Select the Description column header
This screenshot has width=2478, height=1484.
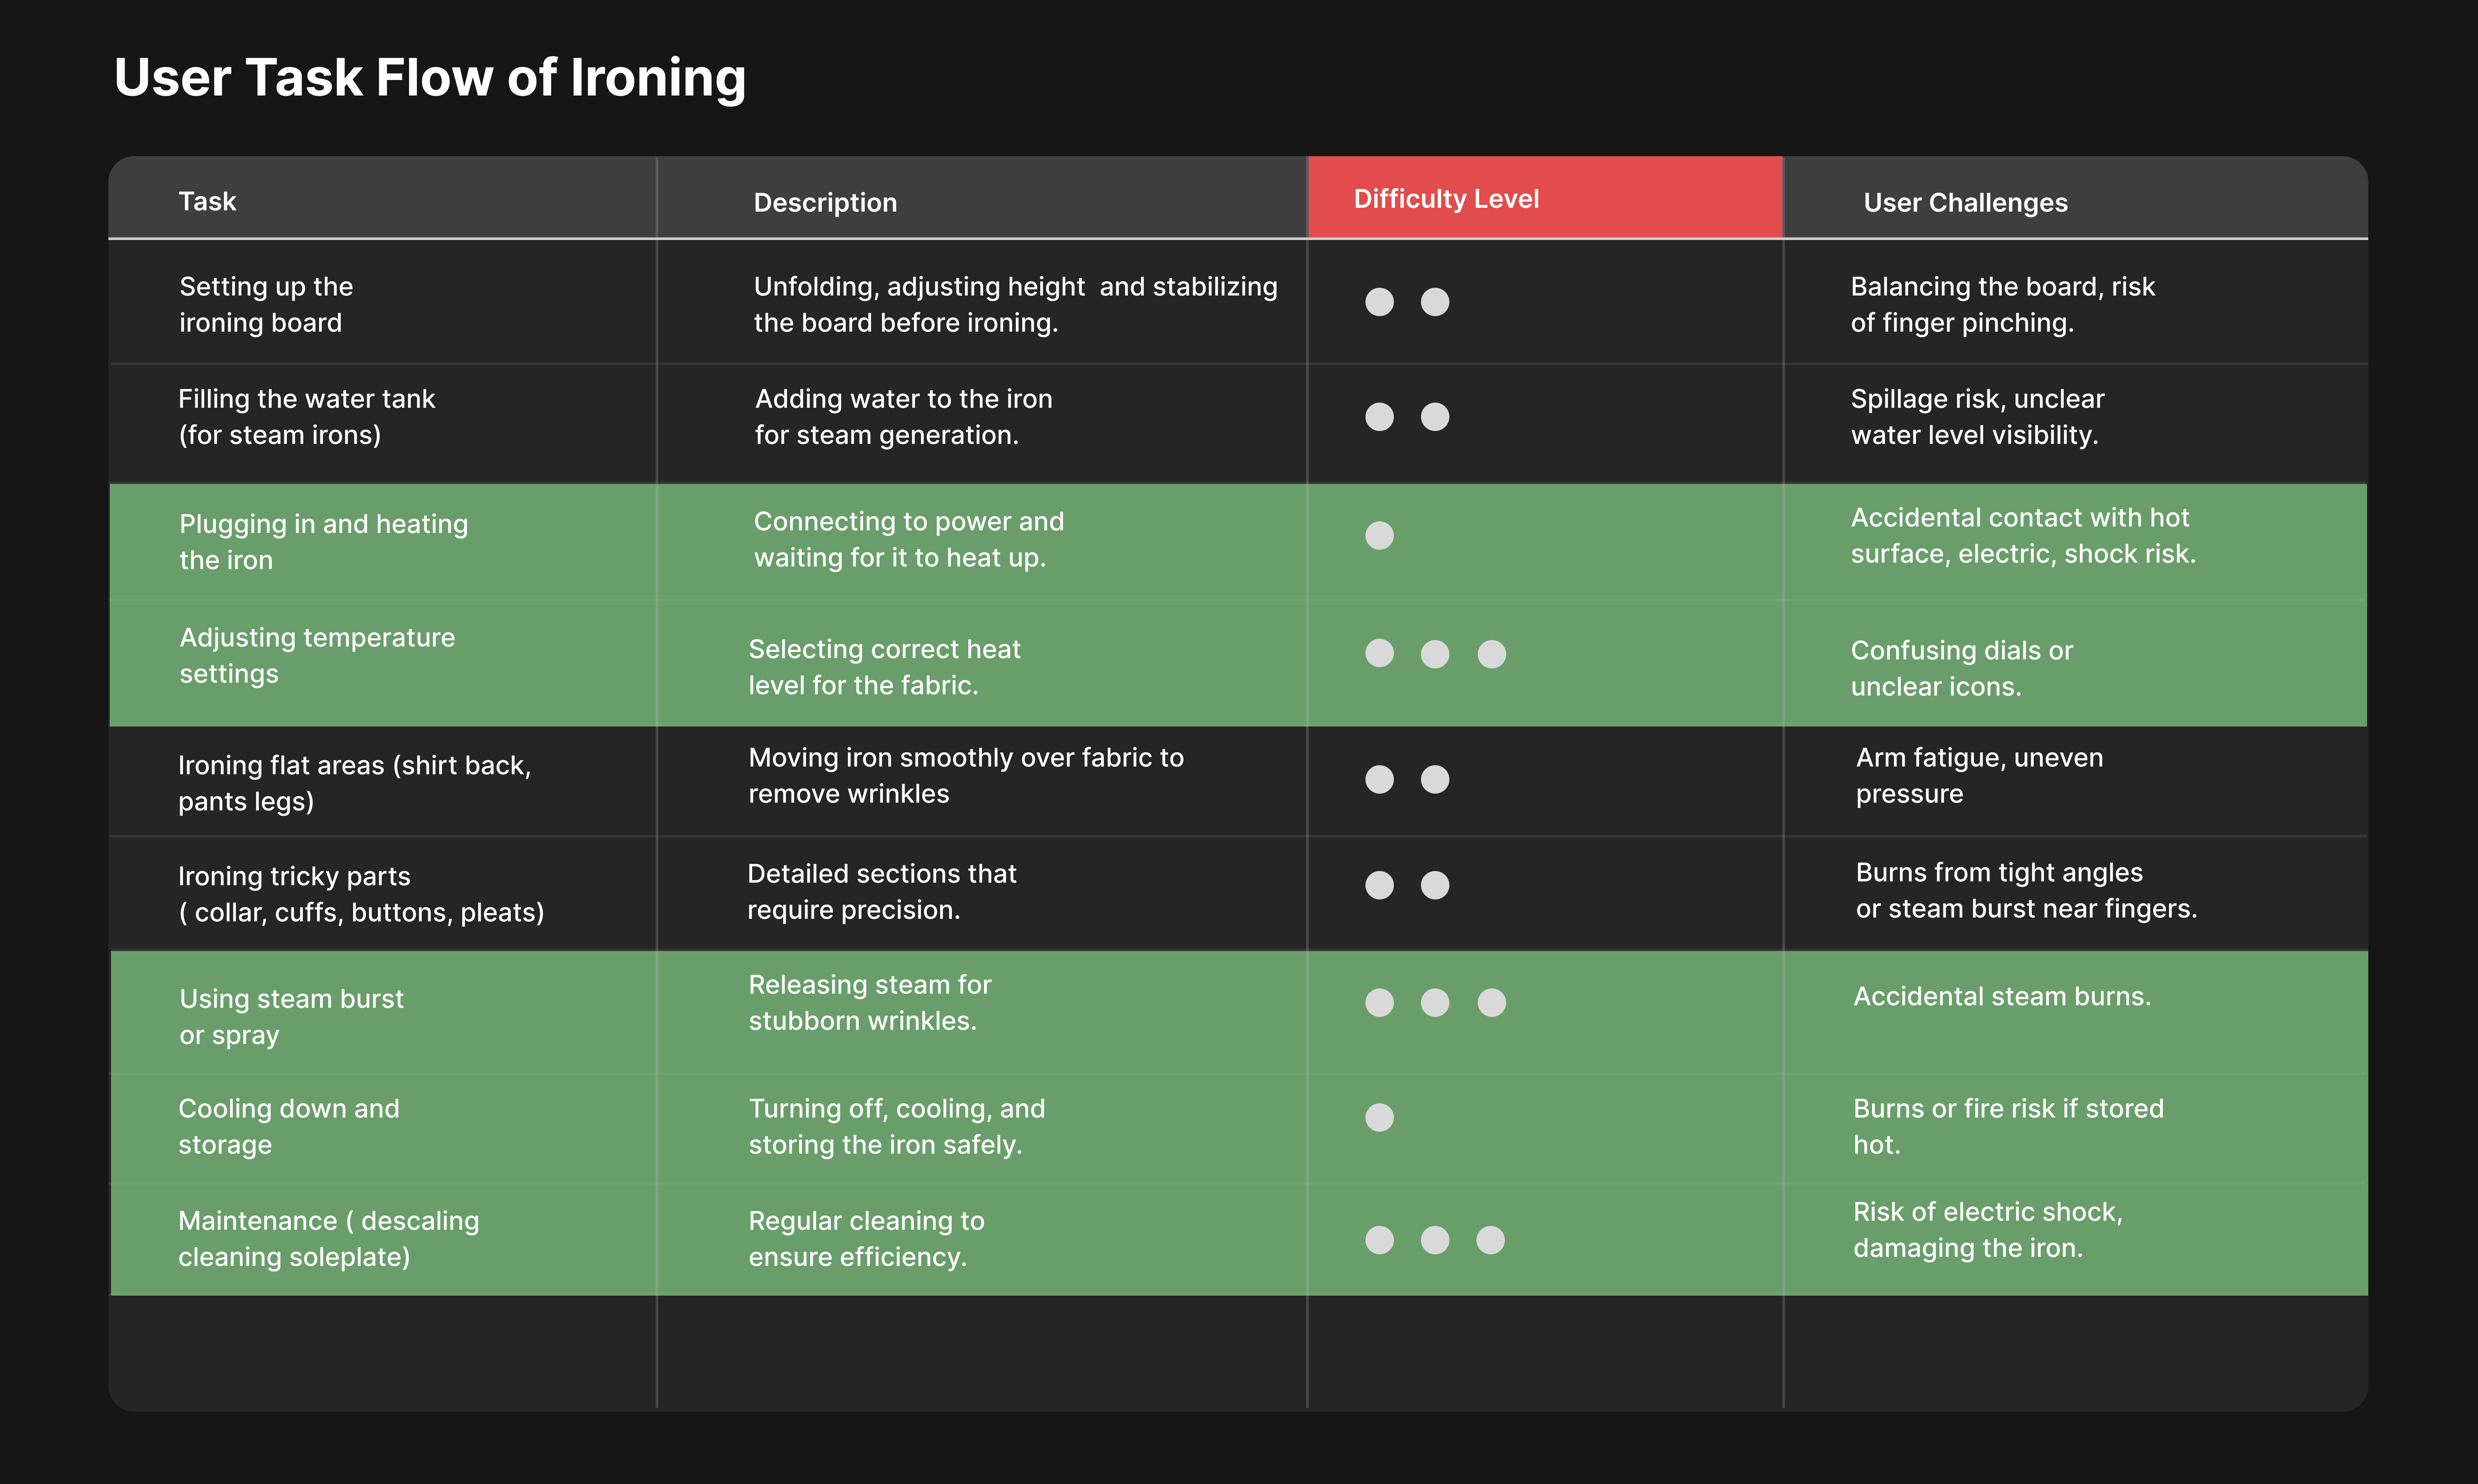click(825, 202)
